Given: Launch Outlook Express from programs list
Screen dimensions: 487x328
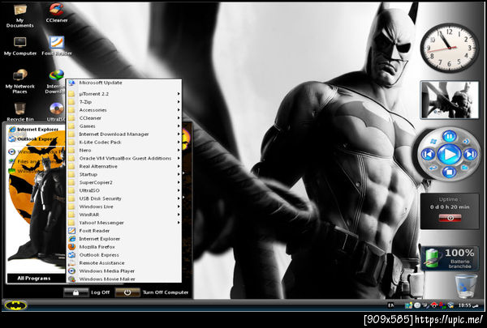Looking at the screenshot, I should coord(124,255).
